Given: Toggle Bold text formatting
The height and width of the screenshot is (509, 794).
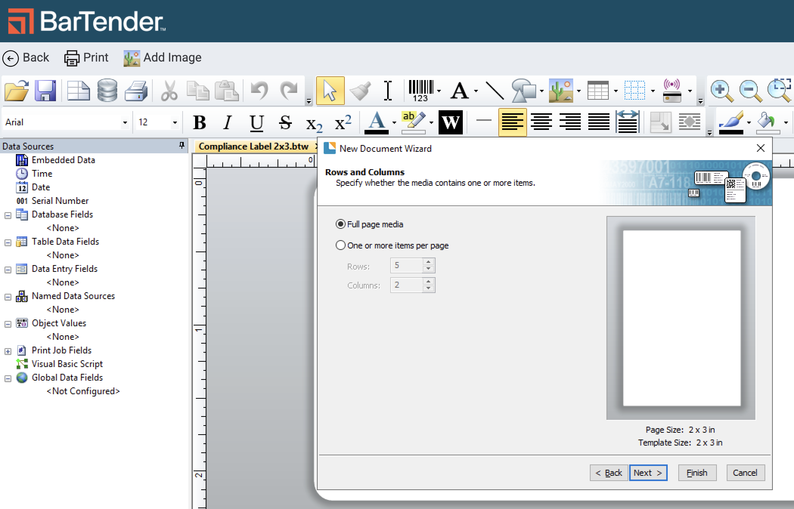Looking at the screenshot, I should pos(199,122).
